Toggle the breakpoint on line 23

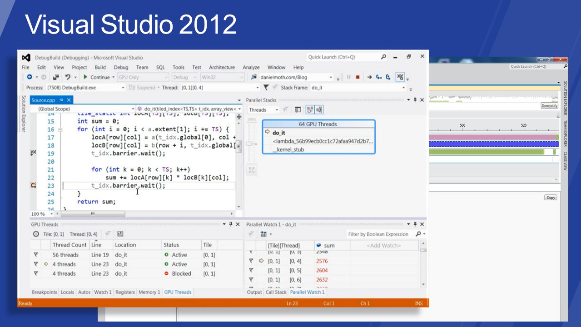pos(33,185)
